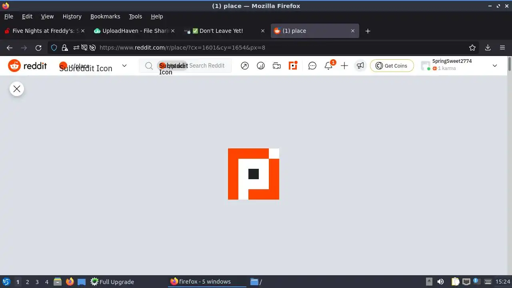Click the r/place pixel logo in the canvas
The width and height of the screenshot is (512, 288).
point(254,174)
